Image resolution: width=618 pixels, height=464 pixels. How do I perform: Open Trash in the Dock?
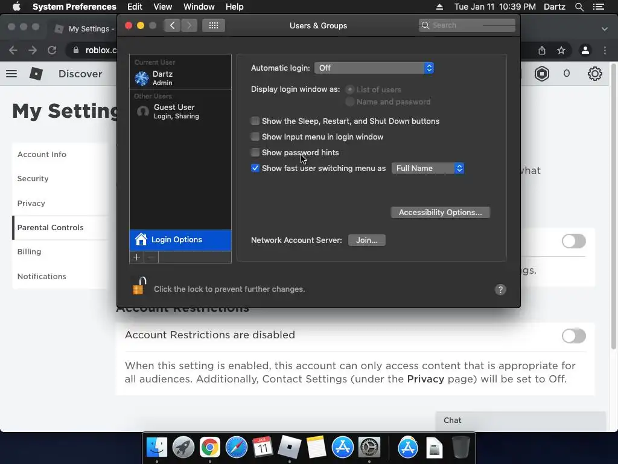(460, 448)
